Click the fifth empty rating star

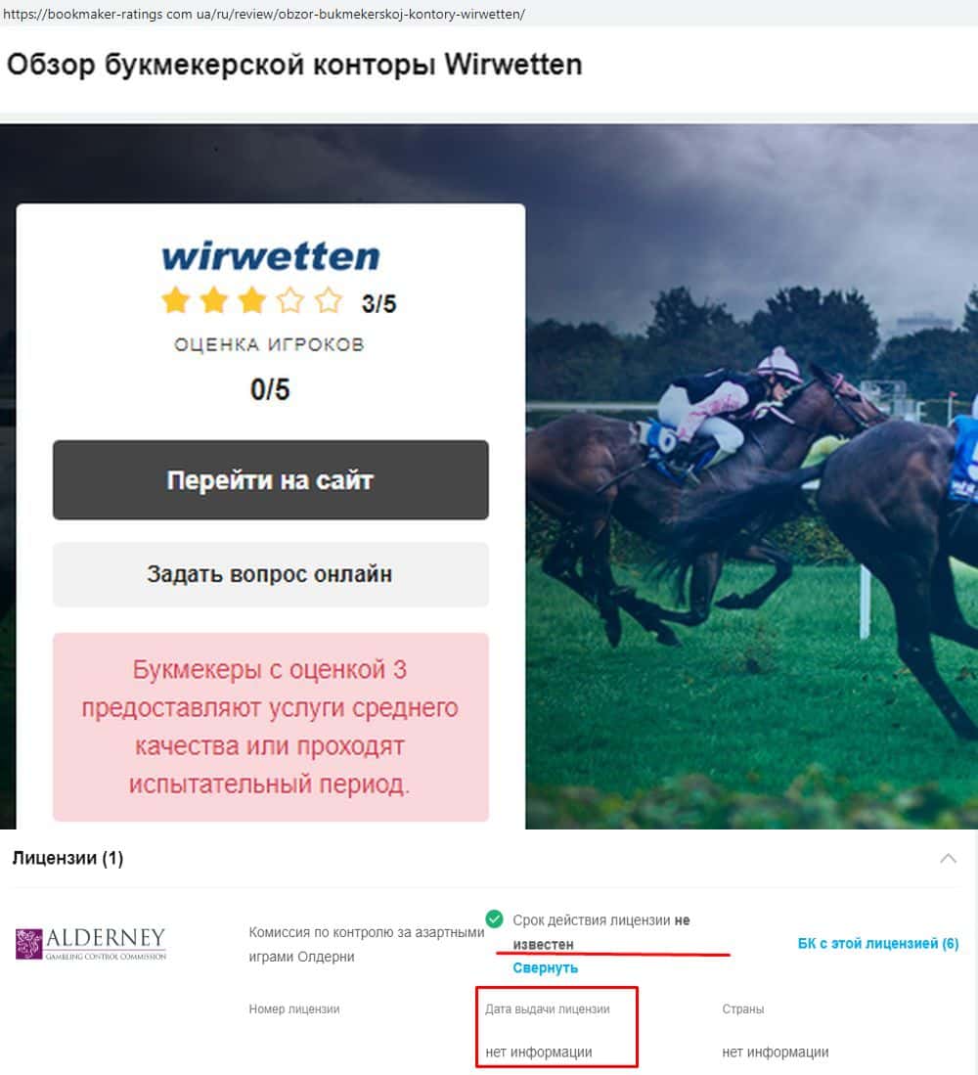point(329,301)
